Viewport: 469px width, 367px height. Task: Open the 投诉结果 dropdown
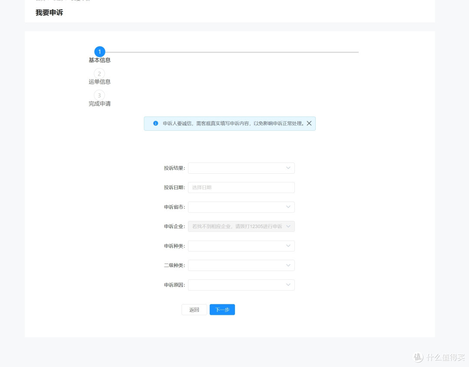tap(241, 168)
